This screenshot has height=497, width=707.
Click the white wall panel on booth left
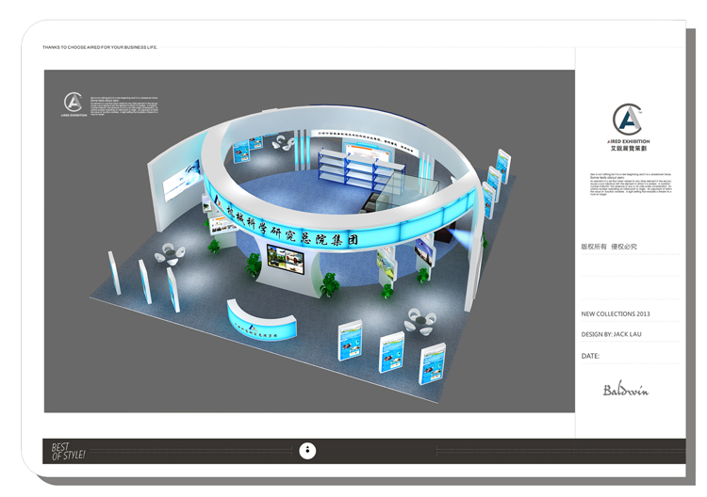coord(181,182)
